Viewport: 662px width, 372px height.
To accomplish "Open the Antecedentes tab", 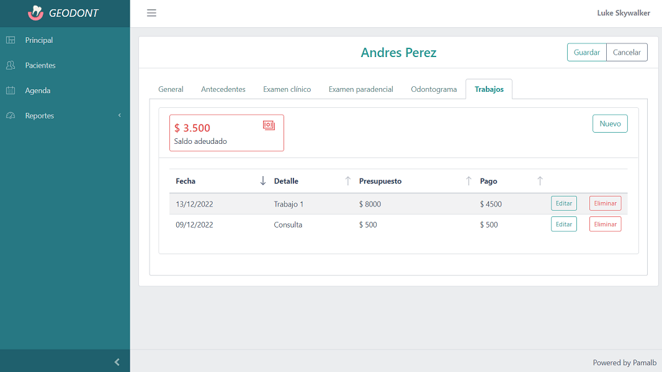I will (x=223, y=89).
